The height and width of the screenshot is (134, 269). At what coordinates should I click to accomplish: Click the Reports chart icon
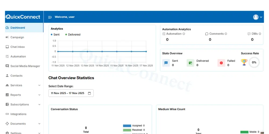click(x=7, y=95)
